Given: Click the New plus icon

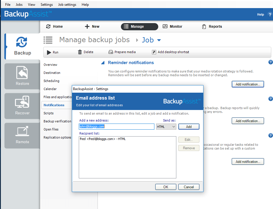Looking at the screenshot, I should (x=87, y=27).
